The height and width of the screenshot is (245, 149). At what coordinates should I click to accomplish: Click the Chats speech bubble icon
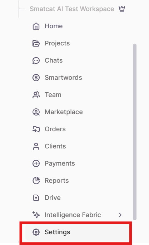click(x=36, y=60)
